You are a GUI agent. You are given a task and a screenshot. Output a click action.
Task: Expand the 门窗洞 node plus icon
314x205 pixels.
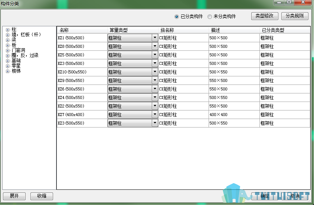point(7,50)
